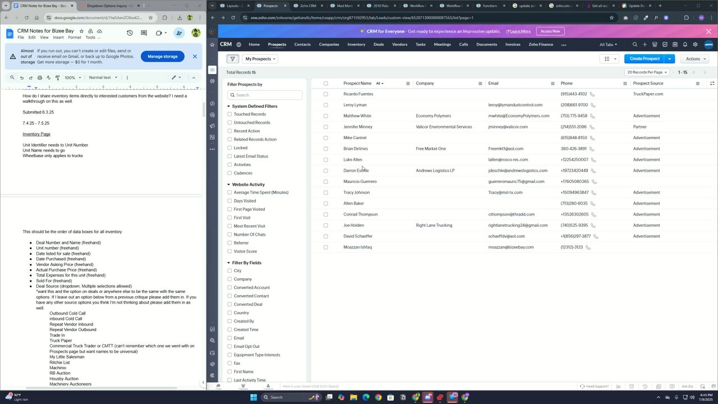
Task: Click the Filter Prospects search field
Action: click(x=265, y=95)
